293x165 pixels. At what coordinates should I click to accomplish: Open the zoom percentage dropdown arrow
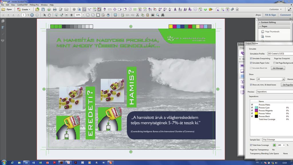click(83, 15)
